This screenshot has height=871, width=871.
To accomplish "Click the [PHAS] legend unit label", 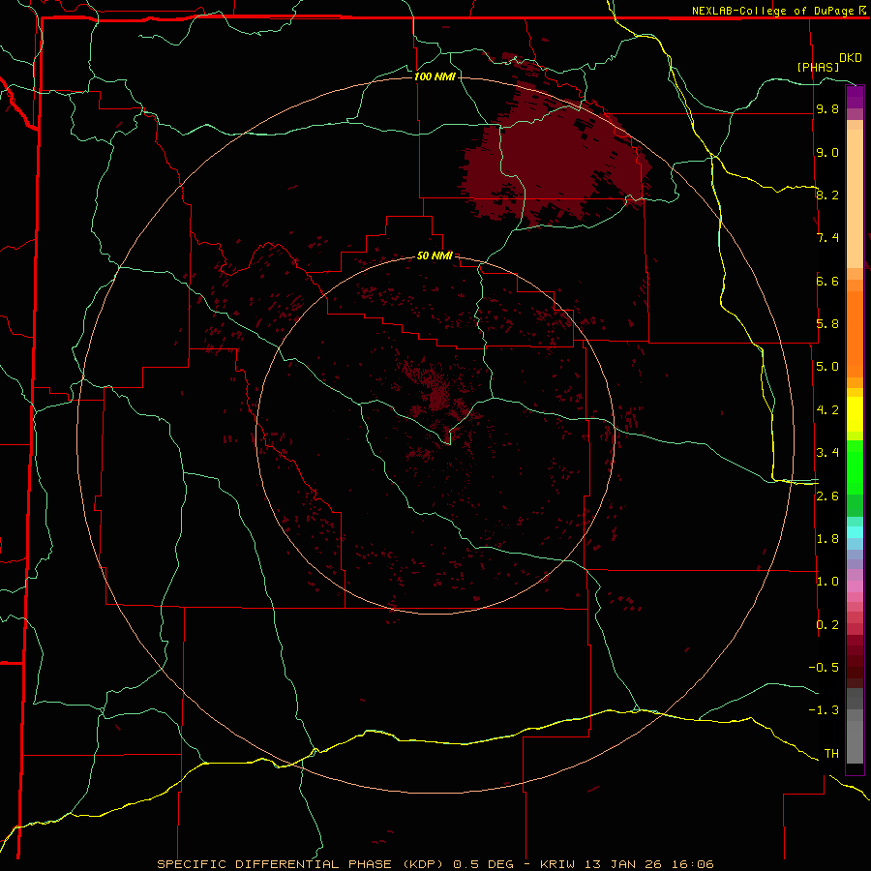I will tap(818, 67).
